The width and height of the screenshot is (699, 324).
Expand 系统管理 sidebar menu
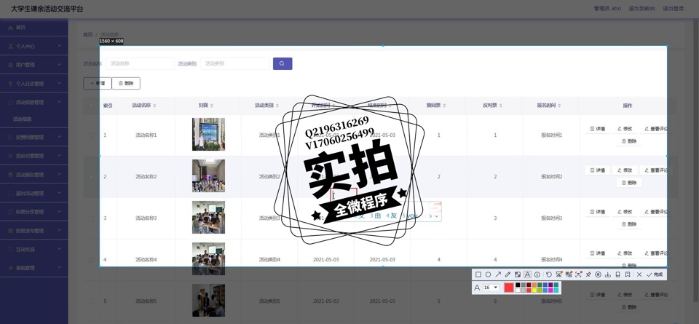tap(34, 268)
